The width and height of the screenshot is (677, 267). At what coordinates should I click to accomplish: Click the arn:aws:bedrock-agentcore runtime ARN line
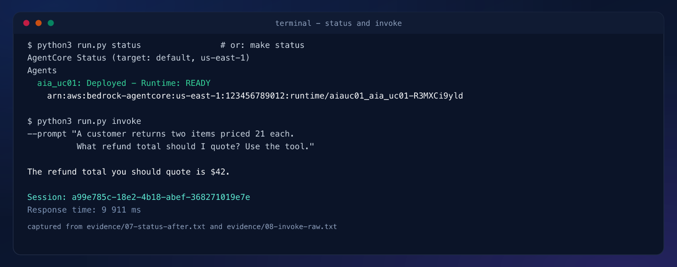point(255,96)
